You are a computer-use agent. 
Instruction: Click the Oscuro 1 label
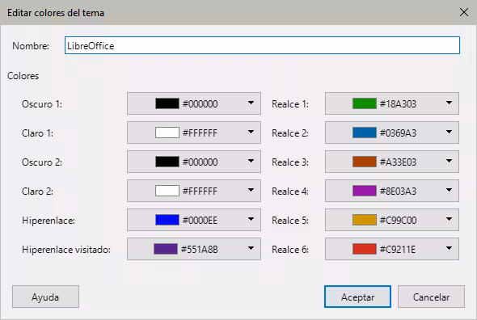[42, 104]
